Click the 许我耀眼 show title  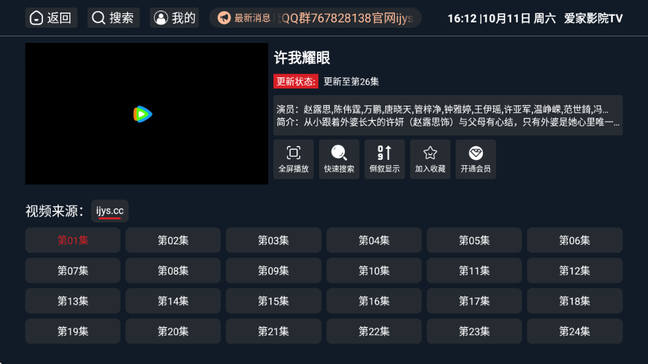(302, 58)
